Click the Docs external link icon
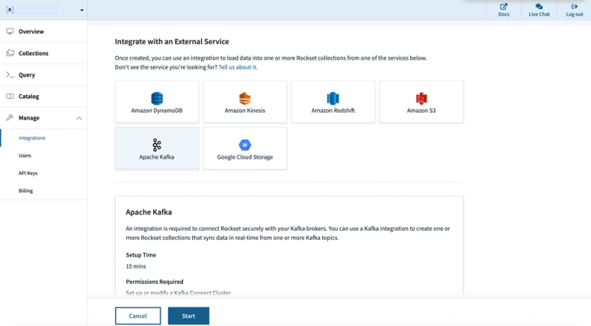Viewport: 591px width, 326px height. coord(504,7)
